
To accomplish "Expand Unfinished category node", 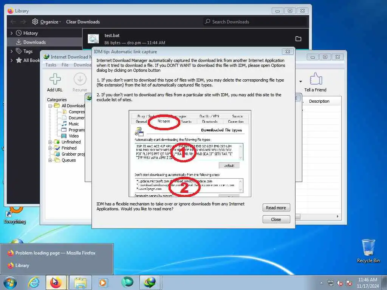I will (50, 142).
